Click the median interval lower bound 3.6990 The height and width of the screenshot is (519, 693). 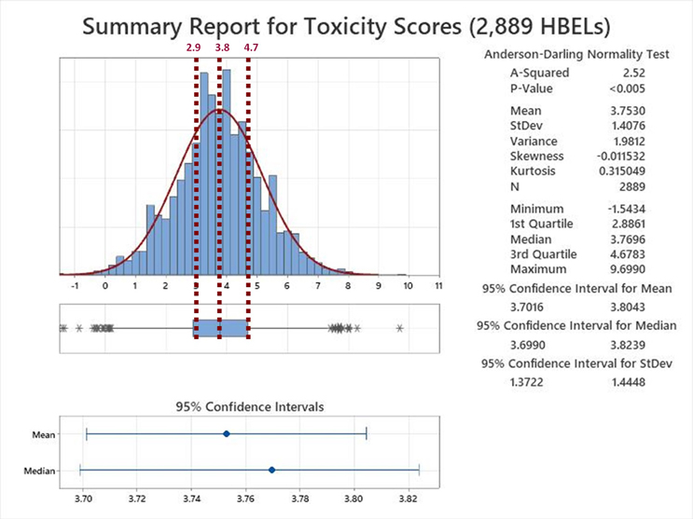point(528,345)
